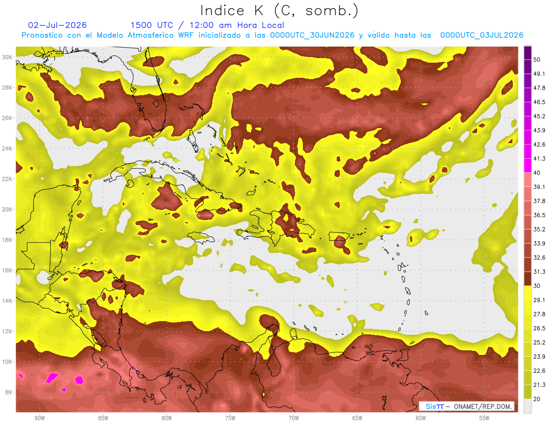The image size is (549, 424).
Task: Click the colorbar value '29.1'
Action: [x=539, y=301]
